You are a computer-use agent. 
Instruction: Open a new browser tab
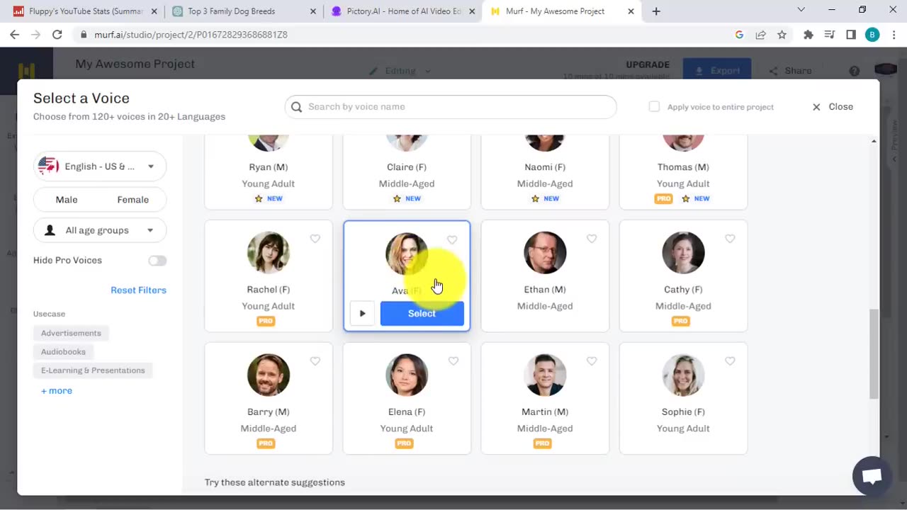click(656, 11)
